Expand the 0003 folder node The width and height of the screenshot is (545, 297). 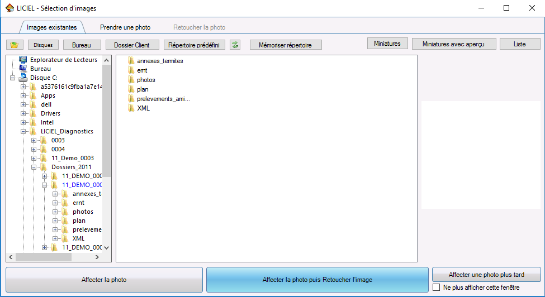tap(34, 141)
